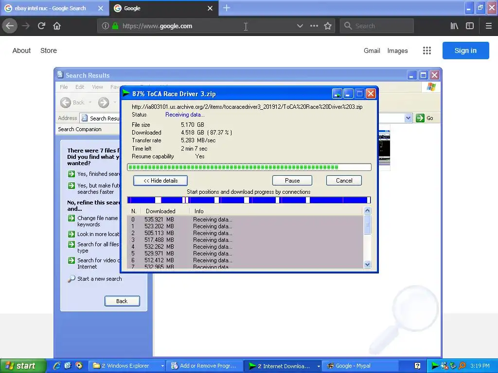Select connection row 4 with 532.262 MB

[x=245, y=246]
